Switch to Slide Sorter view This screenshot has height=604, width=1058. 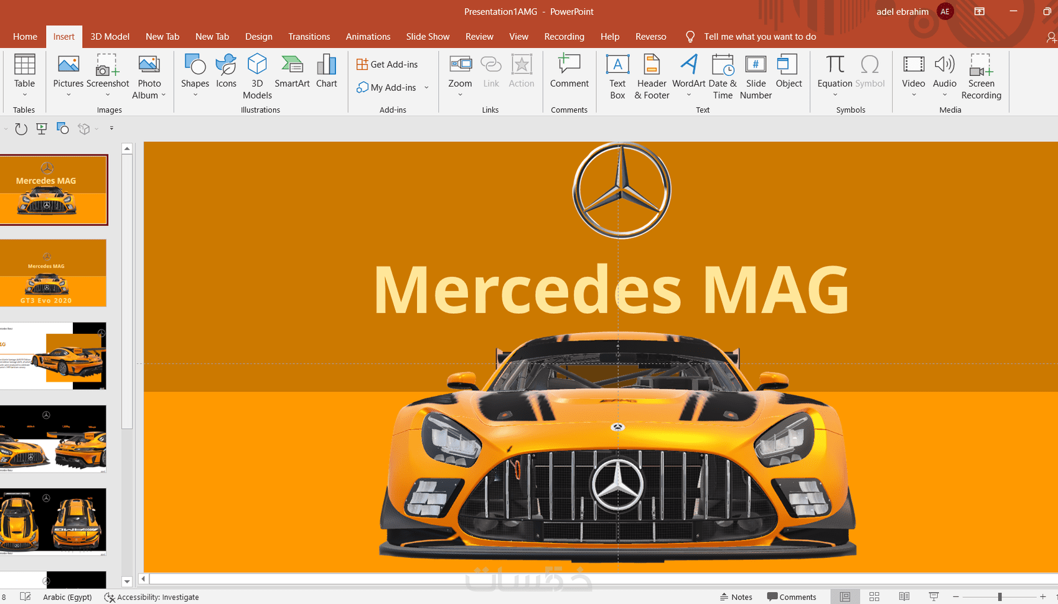[874, 597]
